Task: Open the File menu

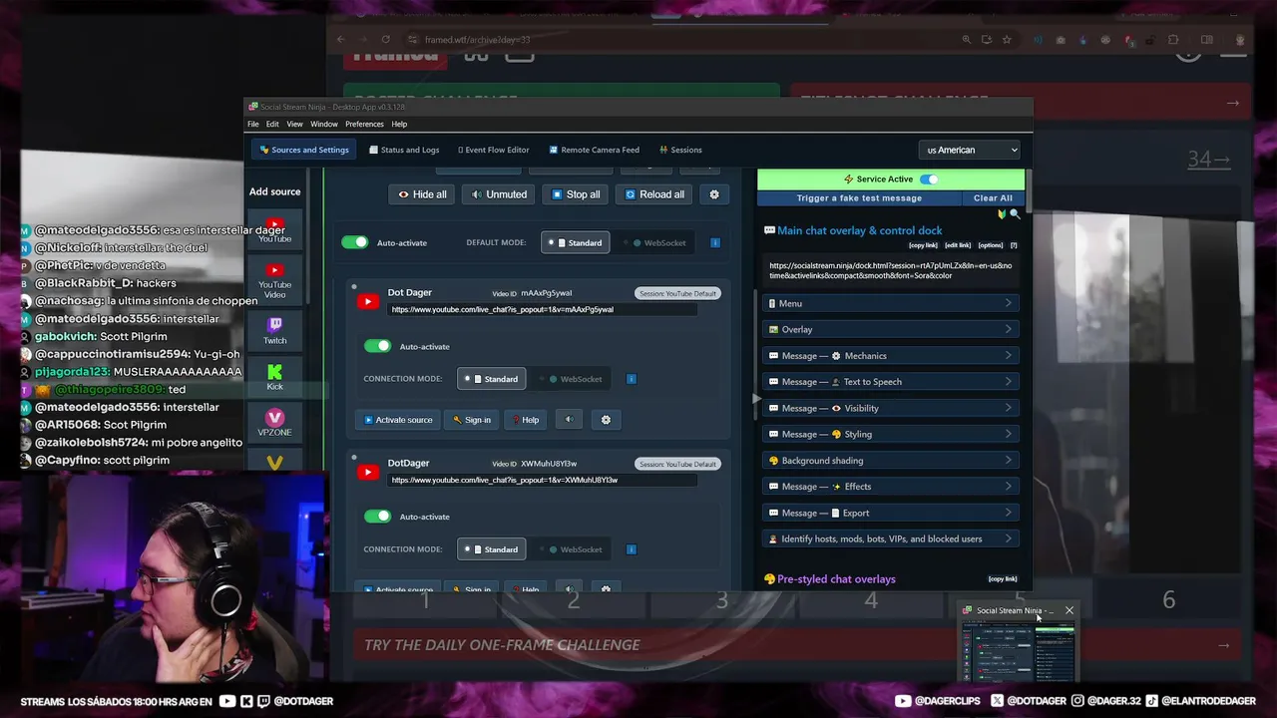Action: point(253,124)
